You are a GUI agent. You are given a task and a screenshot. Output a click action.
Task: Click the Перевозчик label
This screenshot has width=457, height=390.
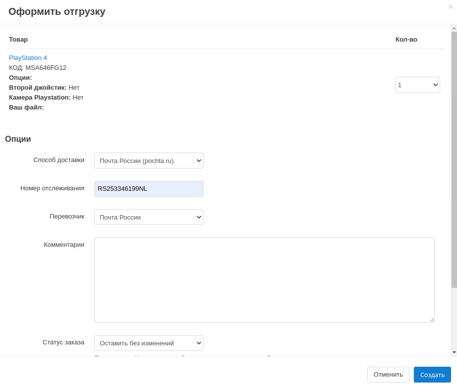[x=67, y=217]
